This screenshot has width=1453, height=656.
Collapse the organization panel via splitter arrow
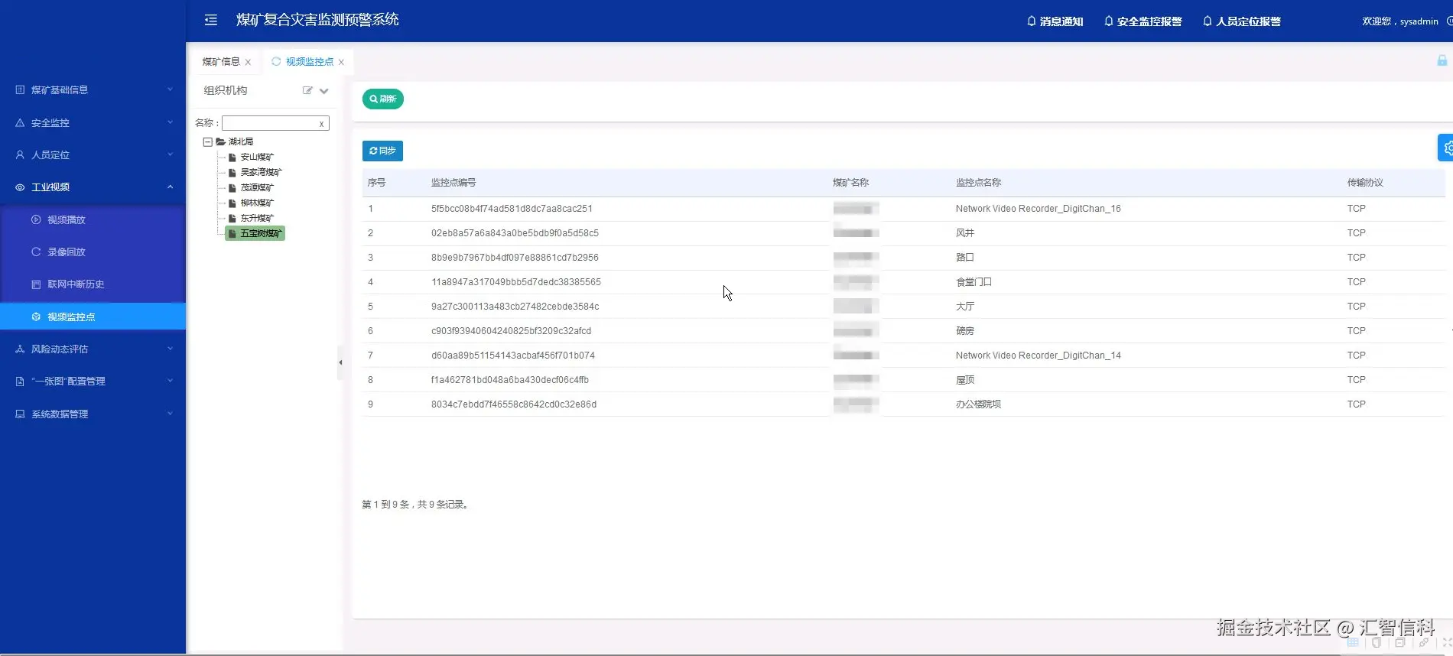pyautogui.click(x=340, y=362)
